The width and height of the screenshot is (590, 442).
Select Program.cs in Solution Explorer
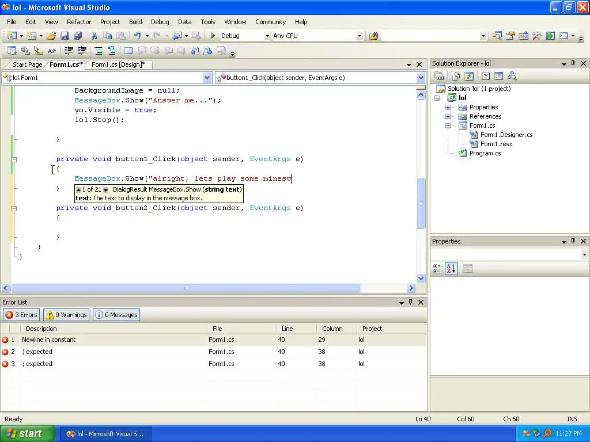click(x=485, y=153)
